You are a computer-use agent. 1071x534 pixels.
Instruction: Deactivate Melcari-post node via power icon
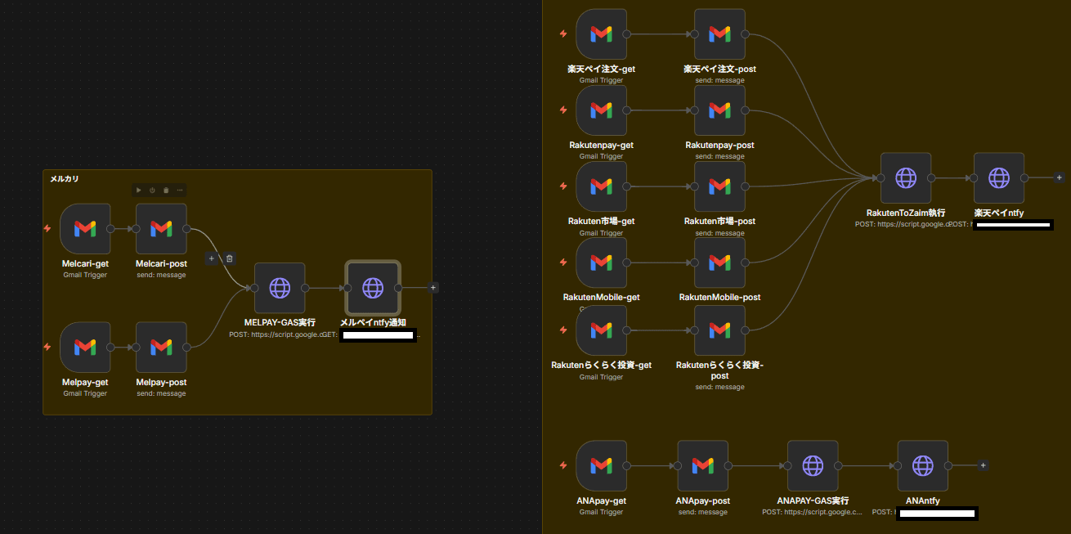152,190
